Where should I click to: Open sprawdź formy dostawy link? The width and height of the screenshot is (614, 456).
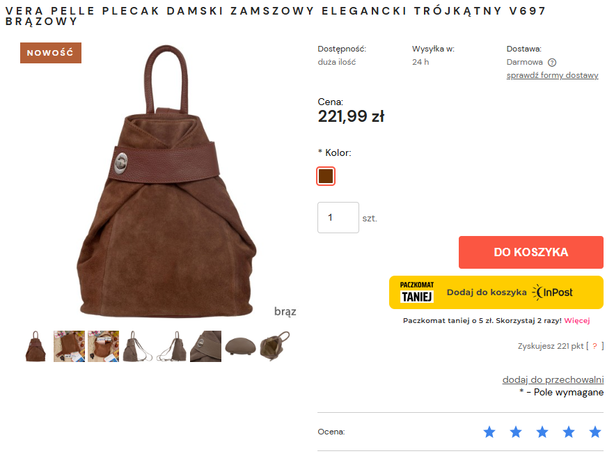(x=552, y=75)
